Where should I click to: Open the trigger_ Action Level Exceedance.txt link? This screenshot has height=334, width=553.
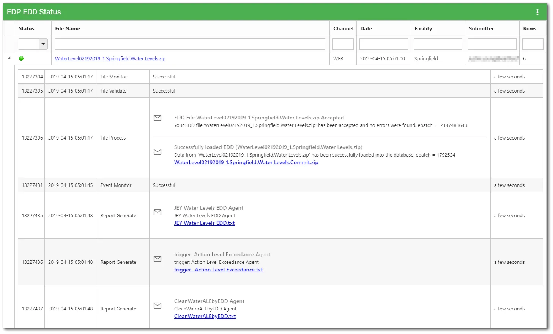pos(218,270)
